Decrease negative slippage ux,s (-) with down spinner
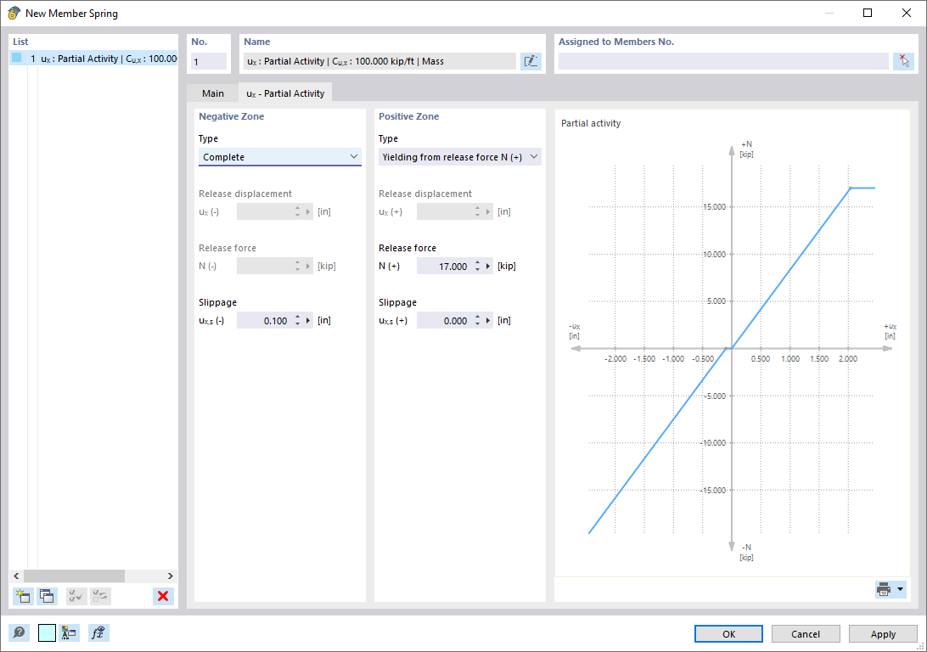The height and width of the screenshot is (652, 927). coord(298,324)
